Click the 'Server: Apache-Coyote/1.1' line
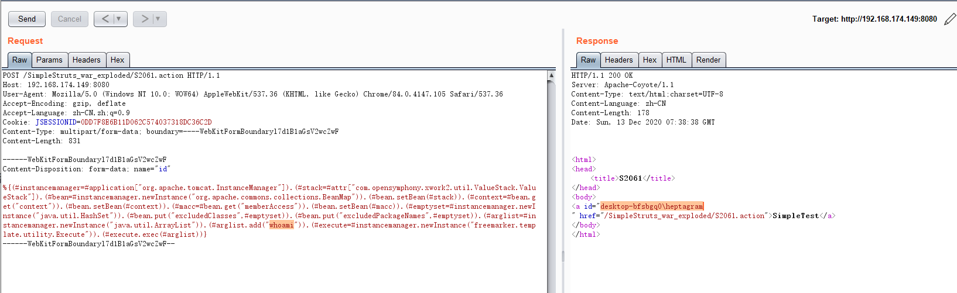957x293 pixels. (623, 85)
